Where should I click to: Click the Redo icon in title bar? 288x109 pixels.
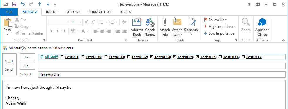[x=31, y=4]
